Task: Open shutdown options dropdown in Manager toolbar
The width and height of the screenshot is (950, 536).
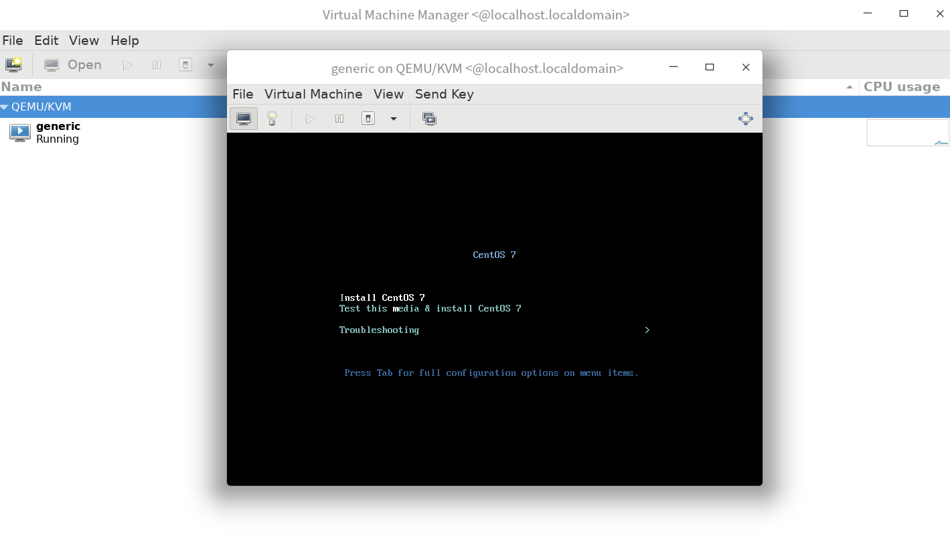Action: pyautogui.click(x=211, y=65)
